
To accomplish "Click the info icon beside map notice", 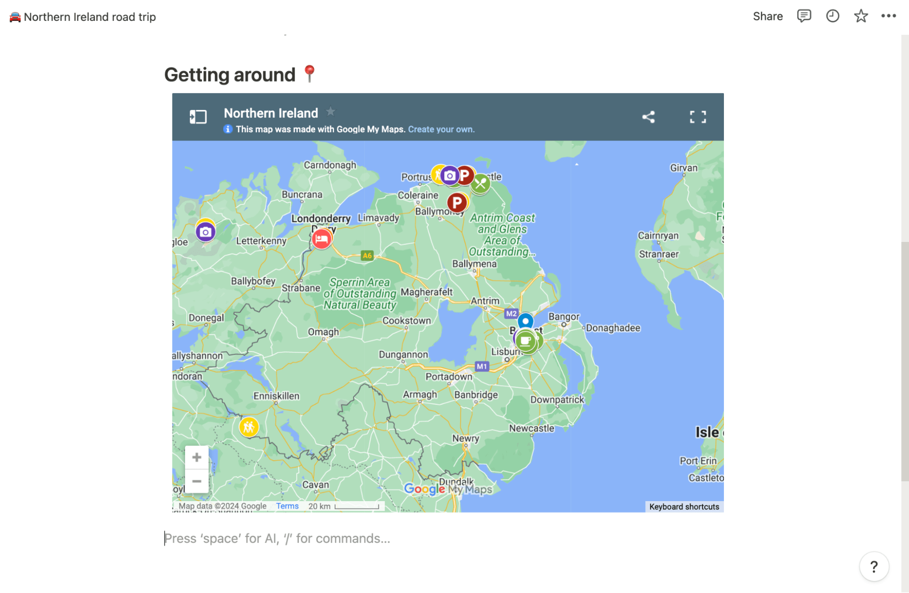I will [x=228, y=129].
